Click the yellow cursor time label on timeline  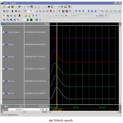[x=57, y=110]
